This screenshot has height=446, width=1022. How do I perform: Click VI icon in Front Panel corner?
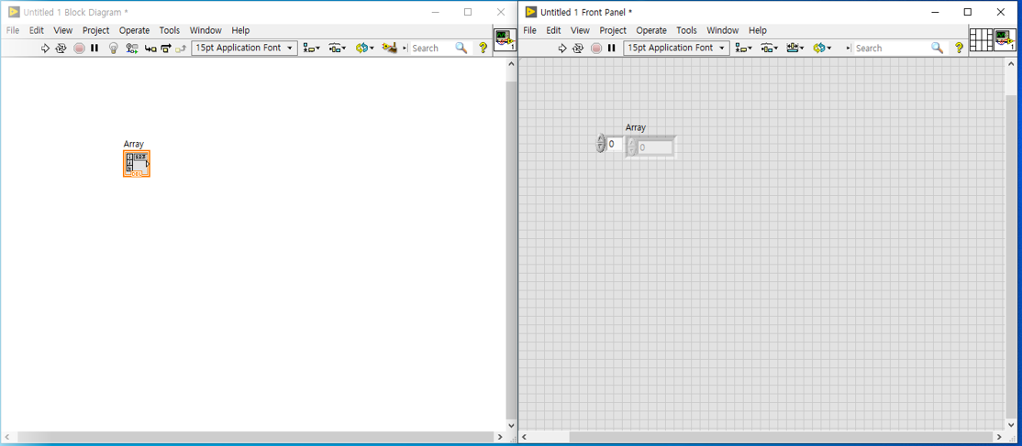tap(1004, 39)
